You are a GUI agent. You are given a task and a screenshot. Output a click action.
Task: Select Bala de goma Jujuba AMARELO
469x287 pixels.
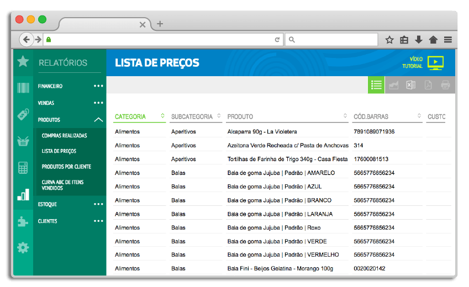pos(281,173)
